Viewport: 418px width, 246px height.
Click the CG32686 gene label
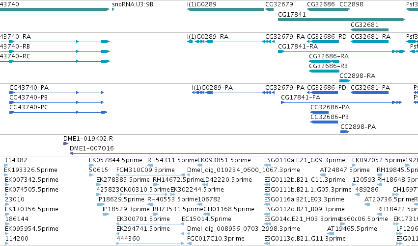pos(321,4)
